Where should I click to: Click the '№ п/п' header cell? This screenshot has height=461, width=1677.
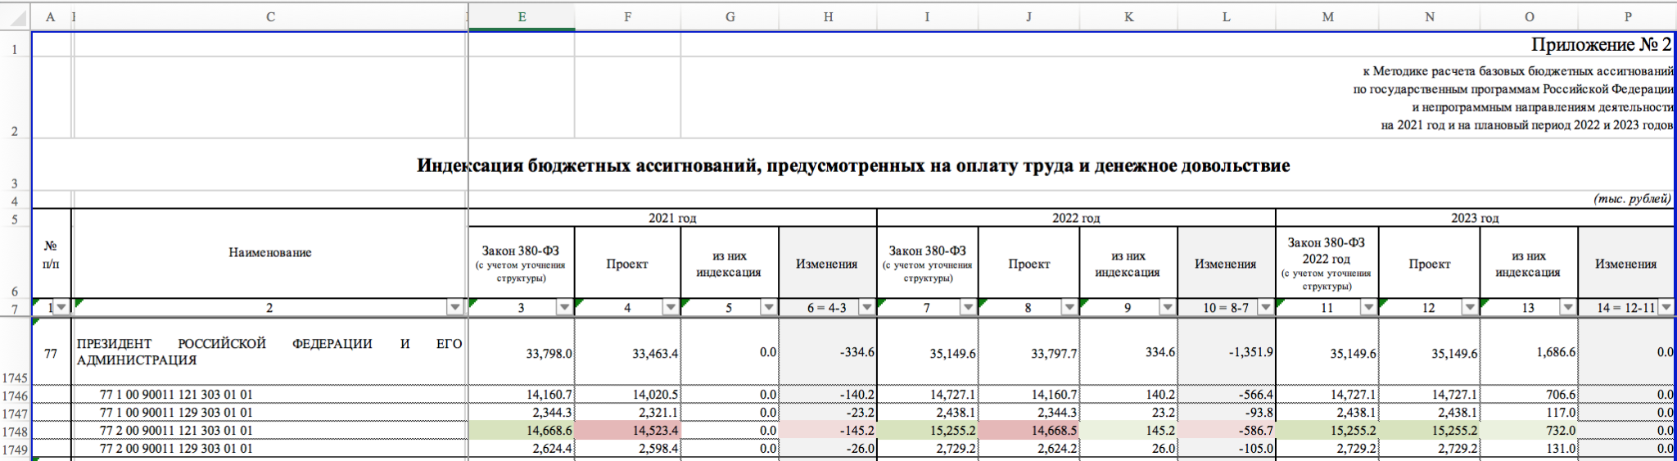(x=51, y=254)
